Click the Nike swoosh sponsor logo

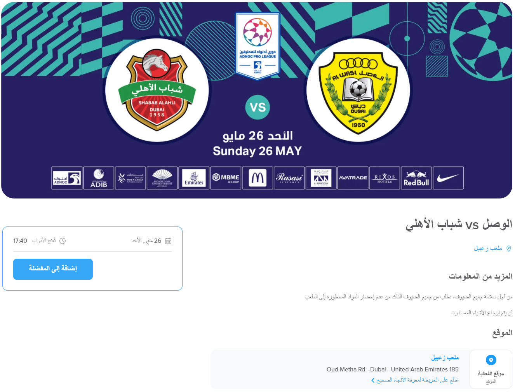(448, 178)
